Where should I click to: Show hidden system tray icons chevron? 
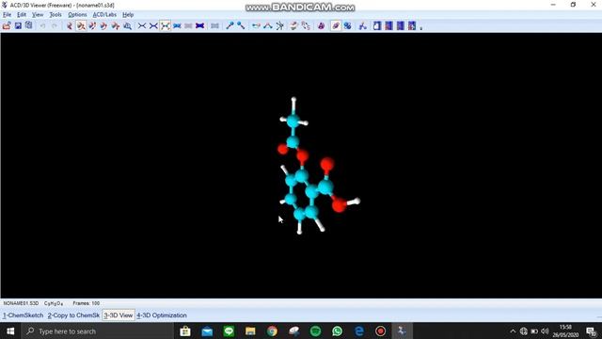tap(513, 331)
